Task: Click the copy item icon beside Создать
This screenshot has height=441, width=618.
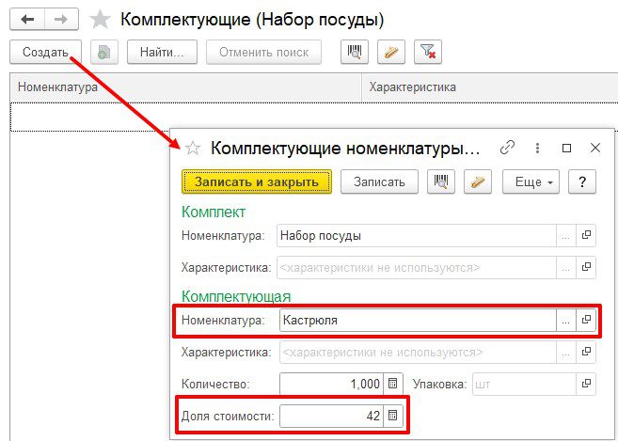Action: pos(103,52)
